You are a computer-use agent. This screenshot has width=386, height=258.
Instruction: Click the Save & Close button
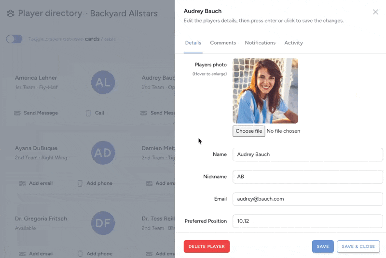[x=358, y=246]
